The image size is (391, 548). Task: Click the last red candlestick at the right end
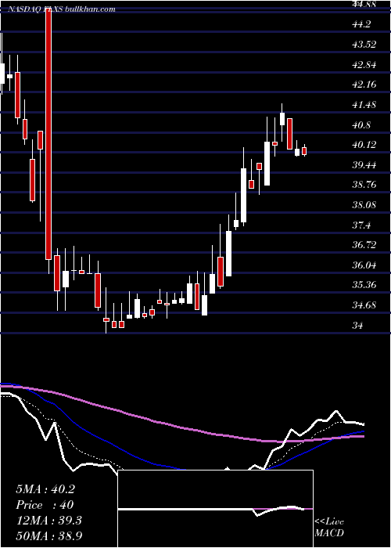click(x=304, y=150)
